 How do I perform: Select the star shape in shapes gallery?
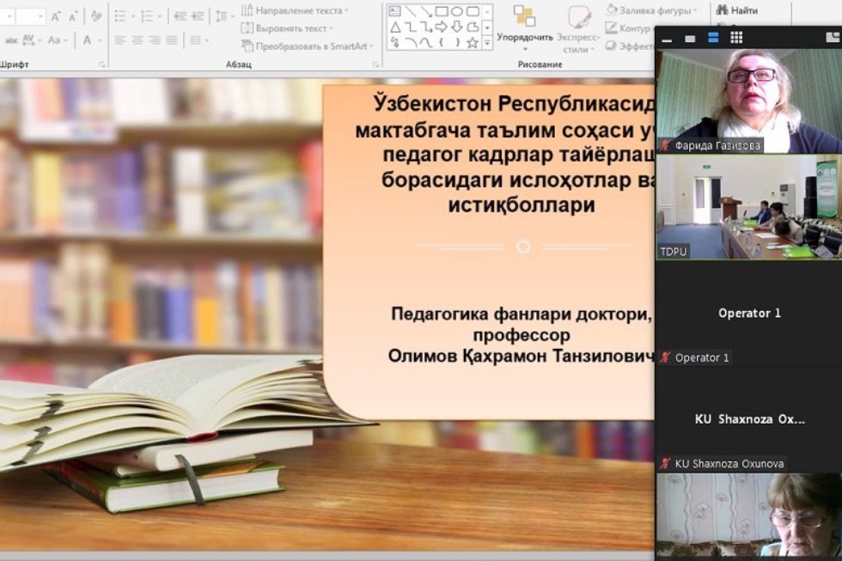point(472,43)
